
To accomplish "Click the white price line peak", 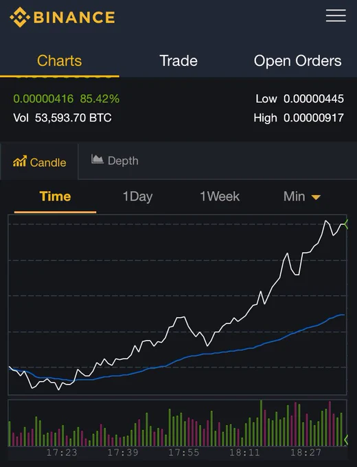I will 325,221.
